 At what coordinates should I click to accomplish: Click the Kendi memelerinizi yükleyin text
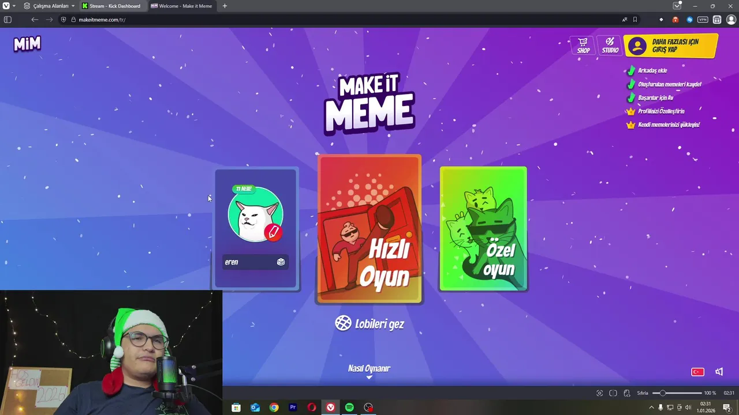[669, 124]
